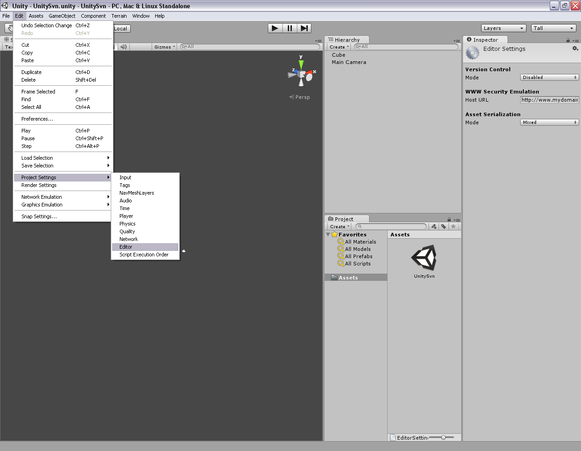Select the Assets folder in tree
The height and width of the screenshot is (451, 581).
pos(356,277)
